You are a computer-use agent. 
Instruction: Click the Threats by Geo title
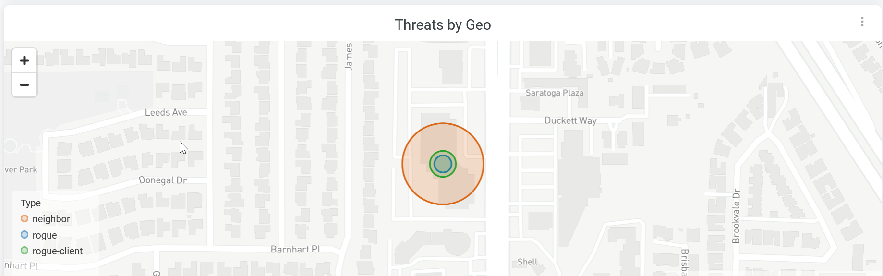pos(443,25)
